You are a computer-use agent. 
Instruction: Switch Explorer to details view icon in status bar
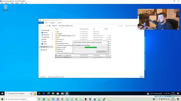pyautogui.click(x=141, y=77)
